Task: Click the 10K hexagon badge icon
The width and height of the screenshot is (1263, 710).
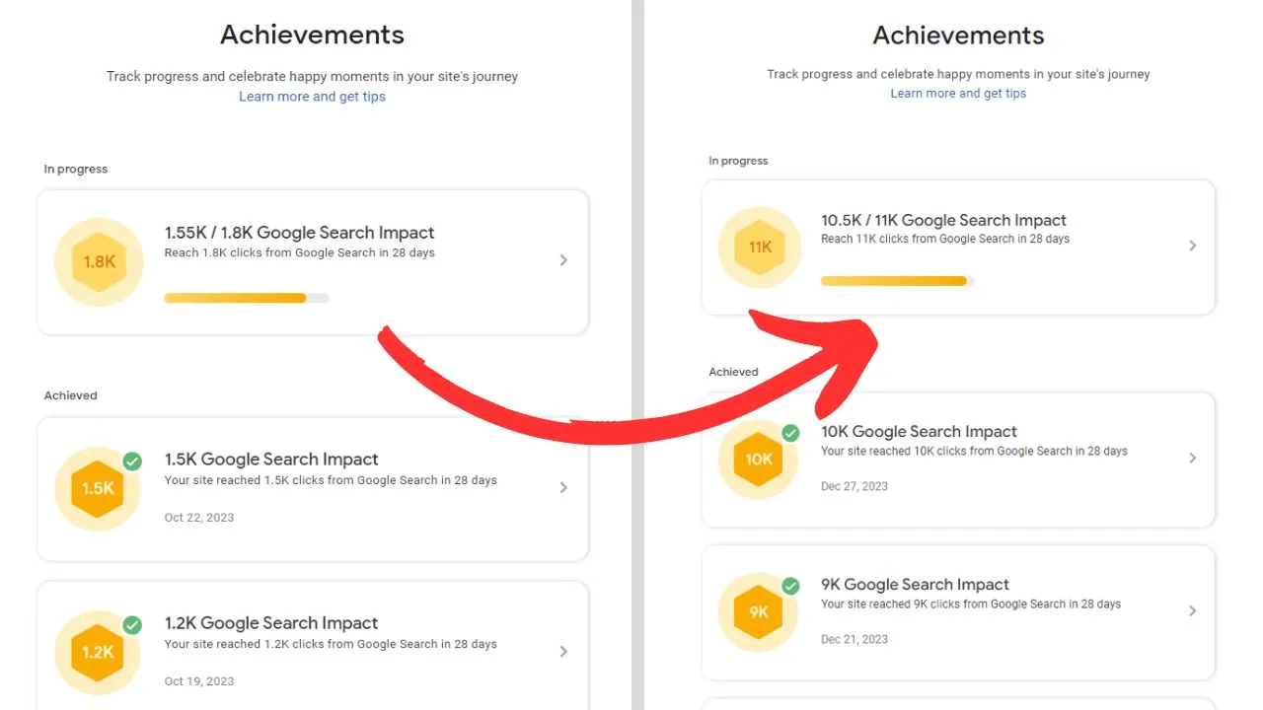Action: [x=759, y=459]
